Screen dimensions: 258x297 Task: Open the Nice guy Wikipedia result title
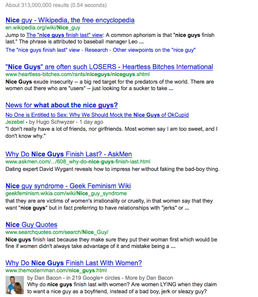[70, 20]
